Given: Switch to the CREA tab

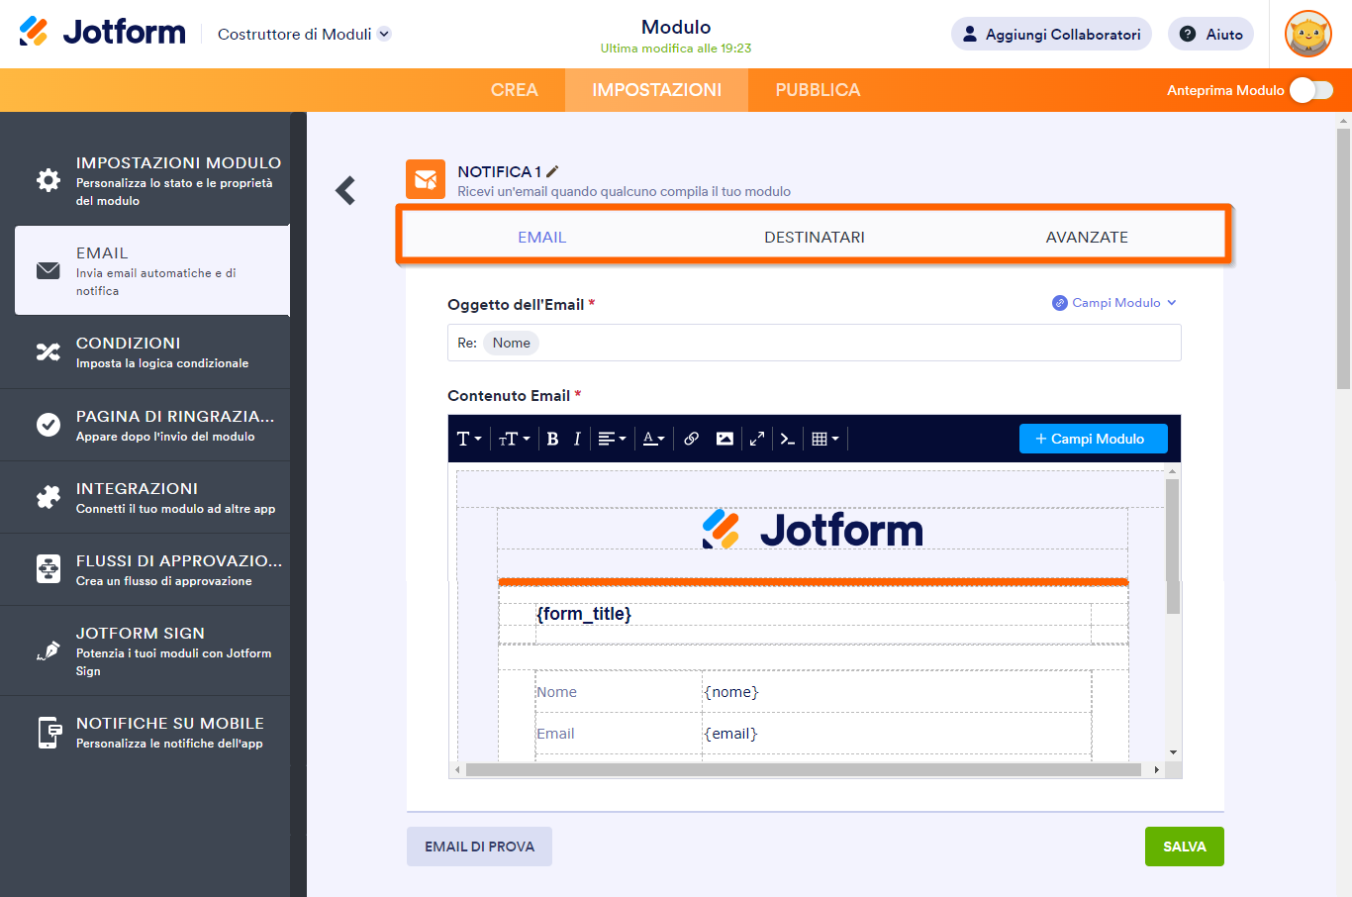Looking at the screenshot, I should (x=515, y=90).
